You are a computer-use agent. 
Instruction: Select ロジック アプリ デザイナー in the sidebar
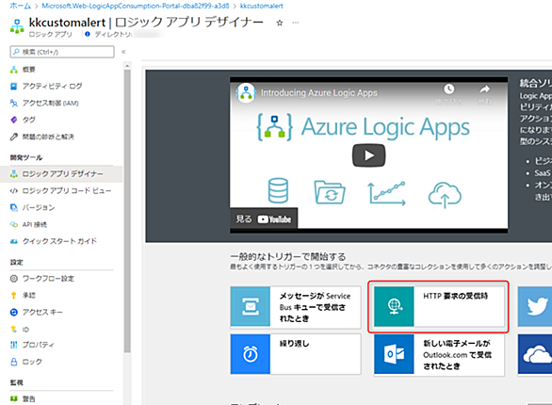click(61, 174)
